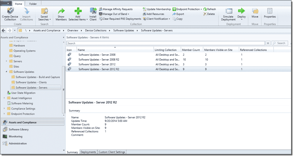The image size is (294, 157).
Task: Click Clear Required PXE Deployments
Action: point(120,19)
